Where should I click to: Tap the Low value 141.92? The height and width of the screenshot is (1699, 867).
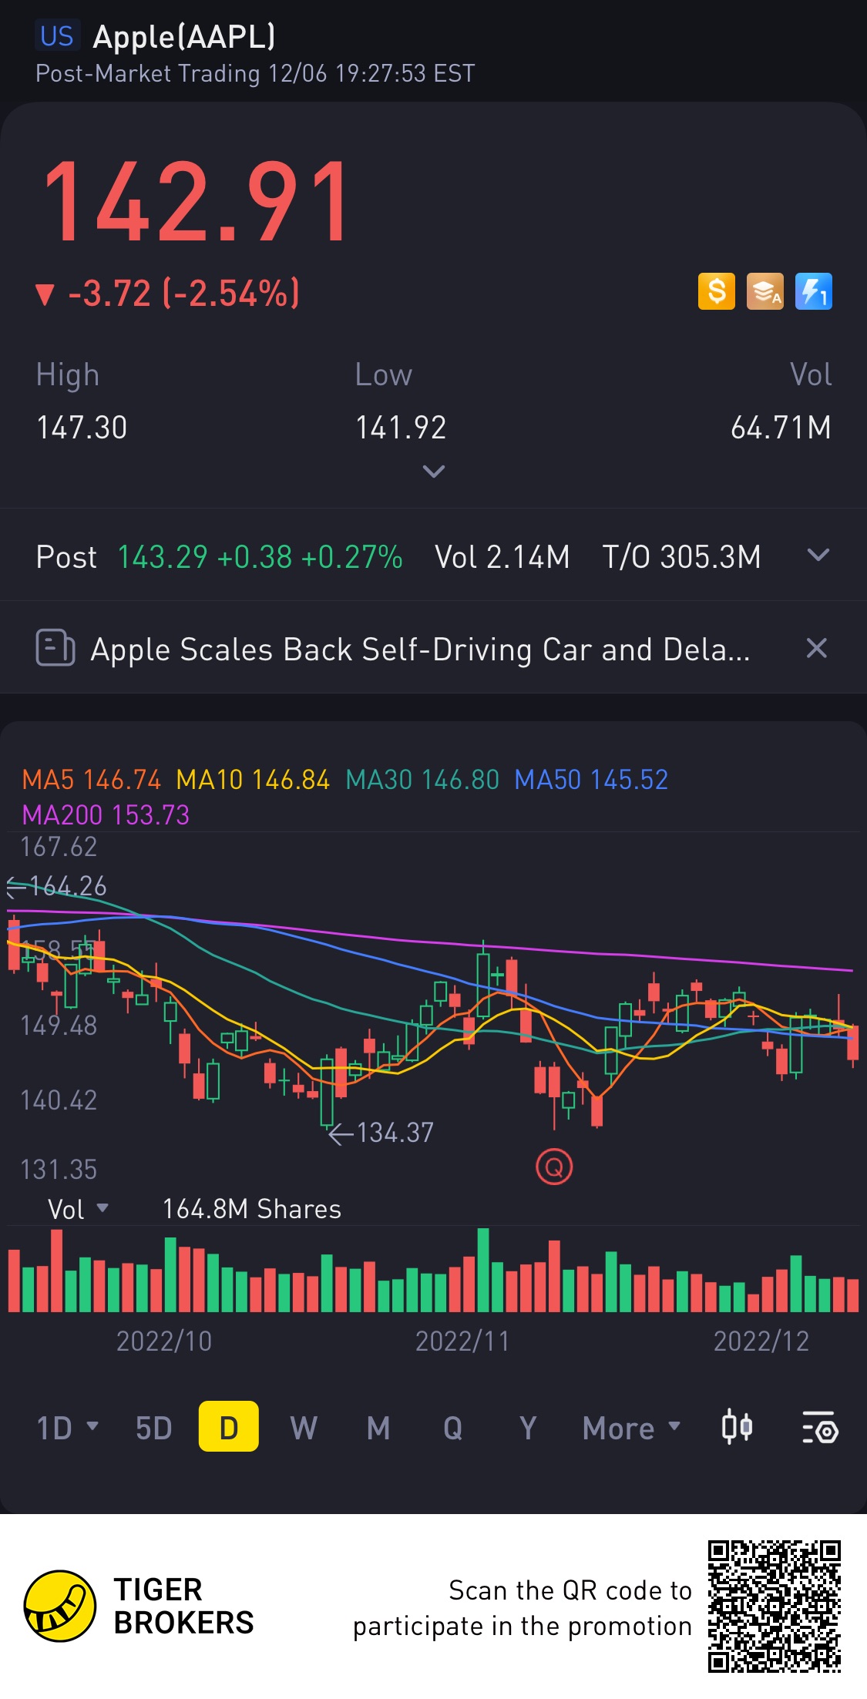point(401,428)
